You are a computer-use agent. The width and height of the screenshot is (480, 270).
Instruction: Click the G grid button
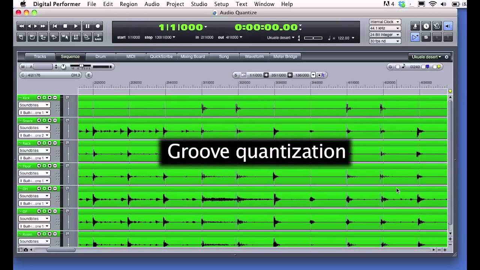(390, 67)
